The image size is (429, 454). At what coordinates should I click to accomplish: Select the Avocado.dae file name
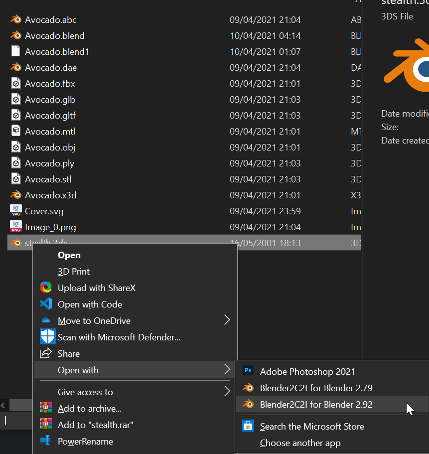[51, 67]
